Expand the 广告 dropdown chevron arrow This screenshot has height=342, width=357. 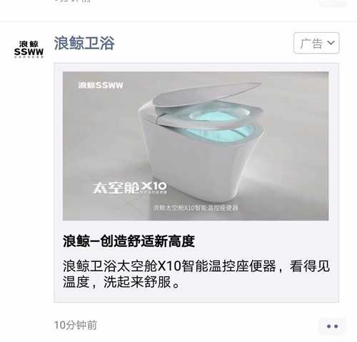pos(331,43)
